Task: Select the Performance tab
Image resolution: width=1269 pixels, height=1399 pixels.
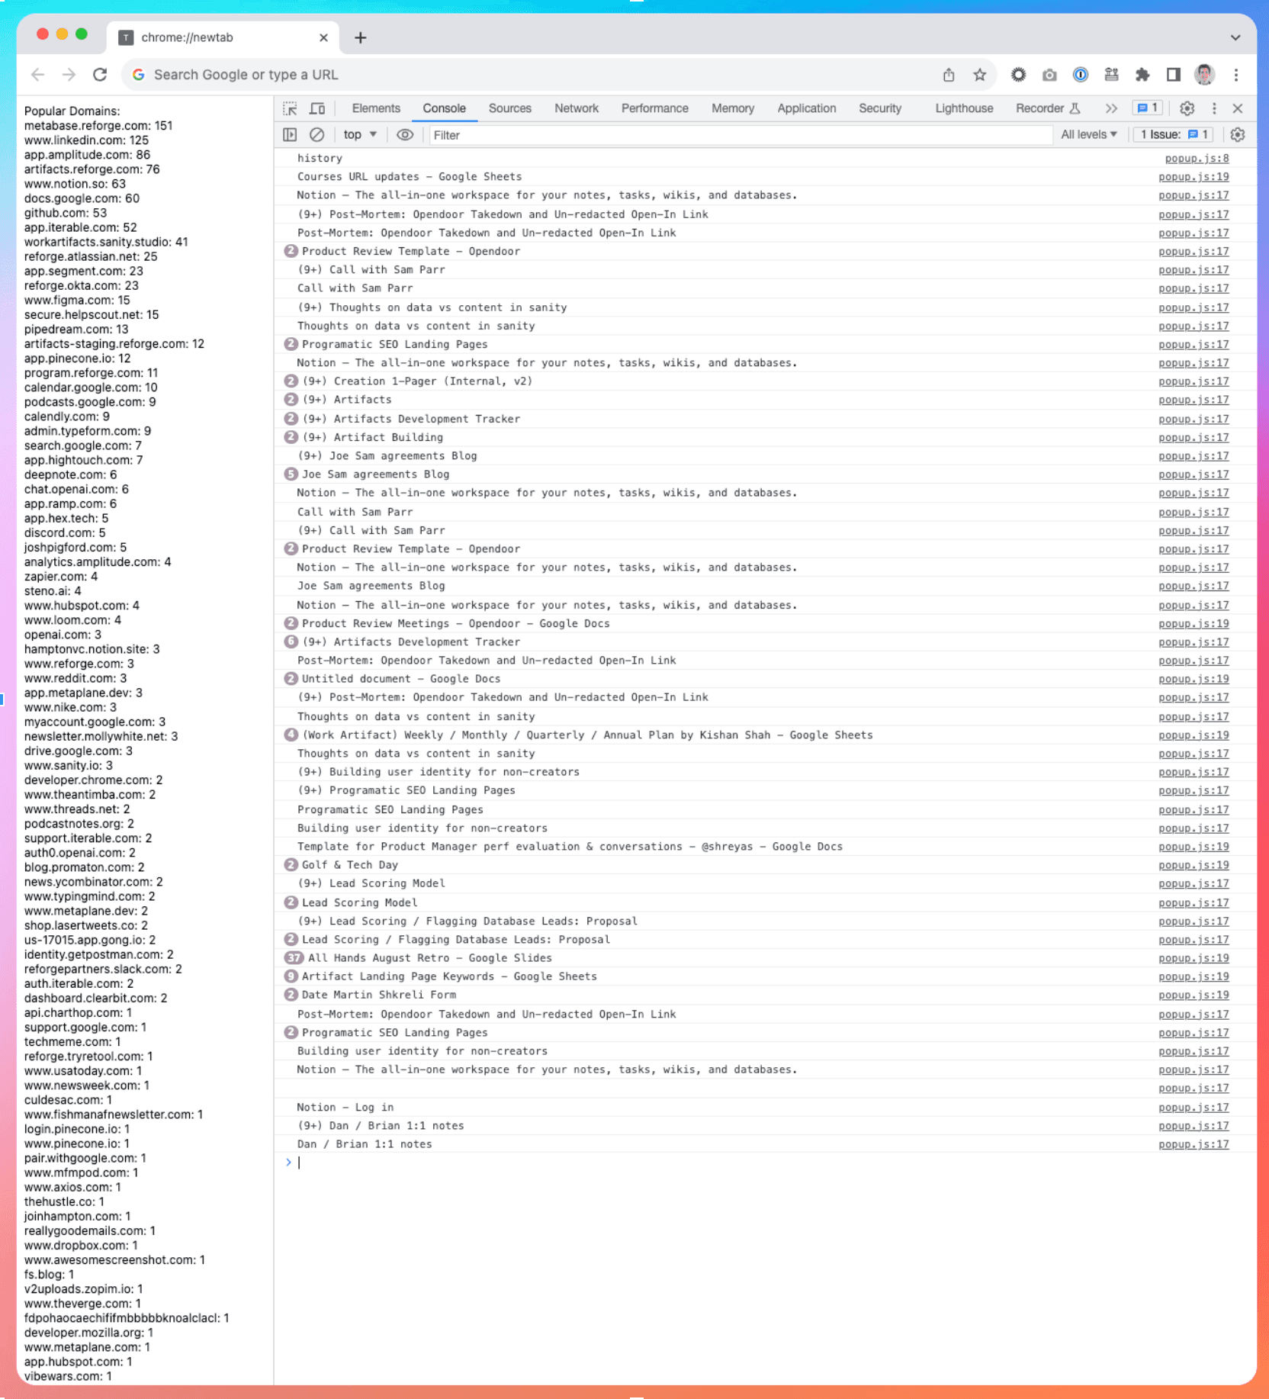Action: pos(655,108)
